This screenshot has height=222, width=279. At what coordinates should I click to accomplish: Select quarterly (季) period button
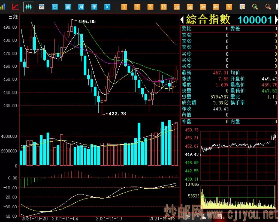point(94,7)
